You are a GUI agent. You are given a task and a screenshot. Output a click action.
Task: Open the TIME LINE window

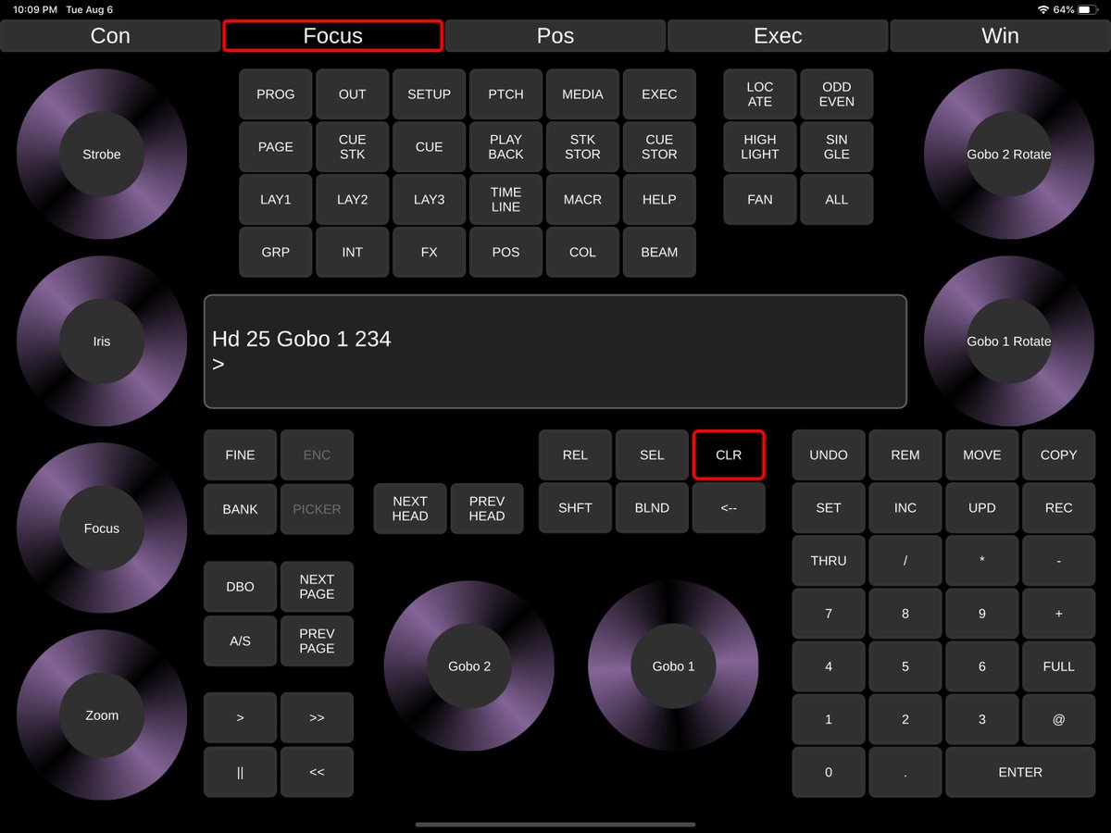click(506, 200)
